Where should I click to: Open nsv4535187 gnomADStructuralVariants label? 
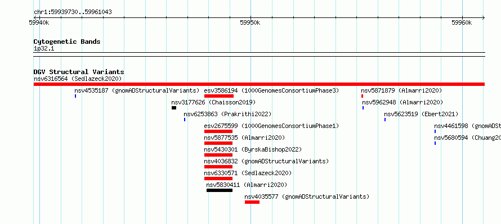point(137,90)
